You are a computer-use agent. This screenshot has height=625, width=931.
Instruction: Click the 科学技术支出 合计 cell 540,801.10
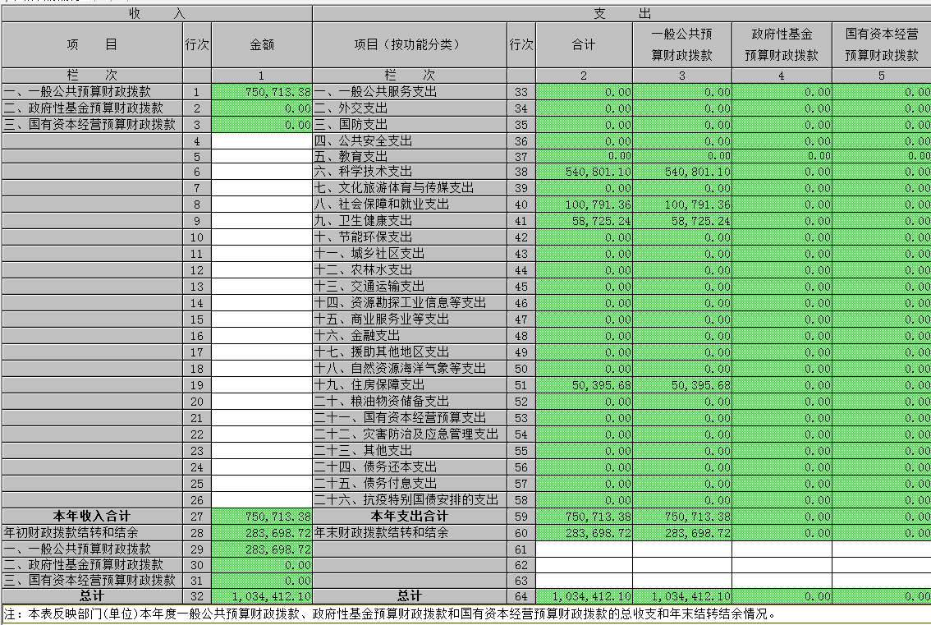(x=584, y=172)
